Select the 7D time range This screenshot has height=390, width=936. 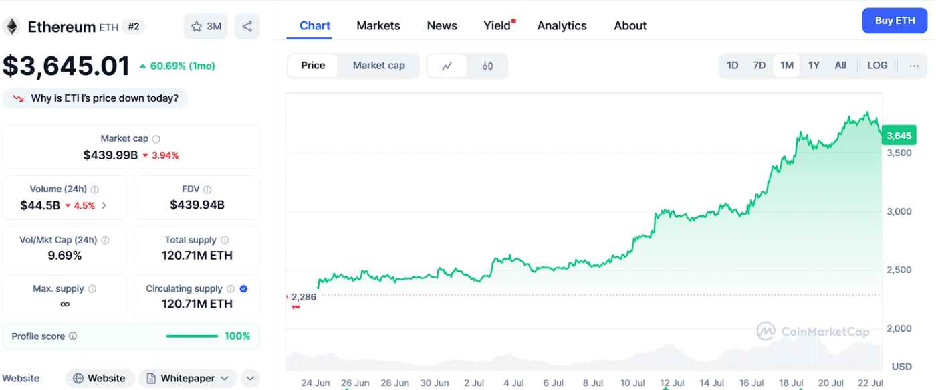pos(759,66)
